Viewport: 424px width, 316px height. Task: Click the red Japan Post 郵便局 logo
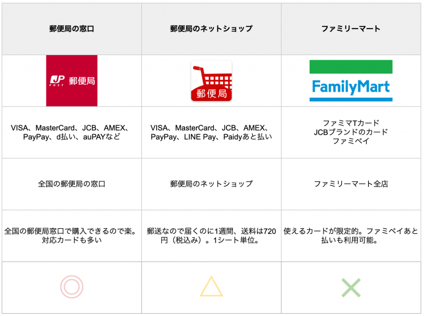pyautogui.click(x=72, y=81)
